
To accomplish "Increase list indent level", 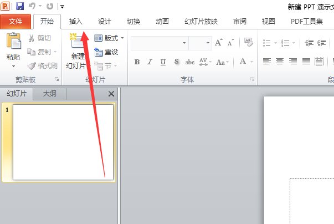I will pyautogui.click(x=322, y=43).
